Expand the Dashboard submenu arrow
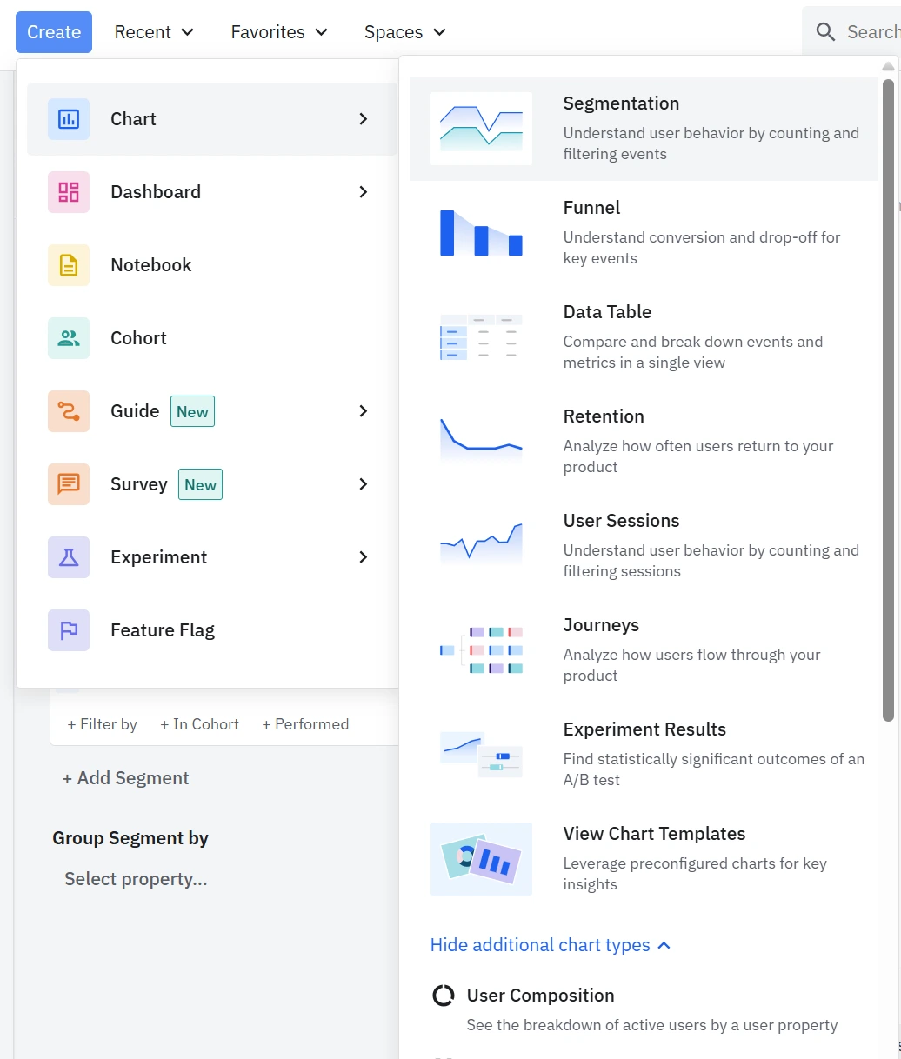This screenshot has height=1059, width=901. coord(364,192)
